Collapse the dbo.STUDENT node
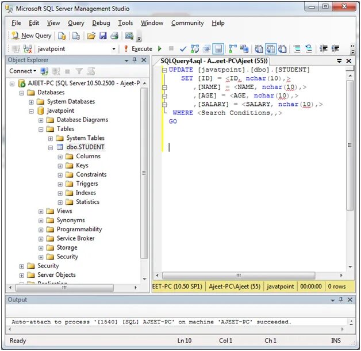 click(51, 148)
